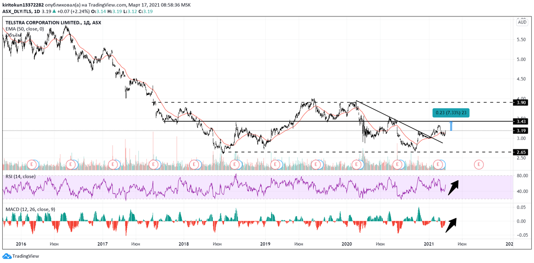Click the 80.00 RSI axis value

522,176
